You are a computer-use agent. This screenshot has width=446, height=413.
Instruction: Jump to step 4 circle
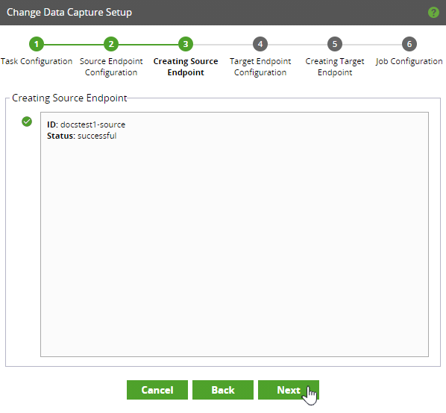coord(260,44)
